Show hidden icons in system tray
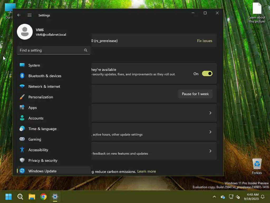The image size is (270, 203). pos(214,197)
